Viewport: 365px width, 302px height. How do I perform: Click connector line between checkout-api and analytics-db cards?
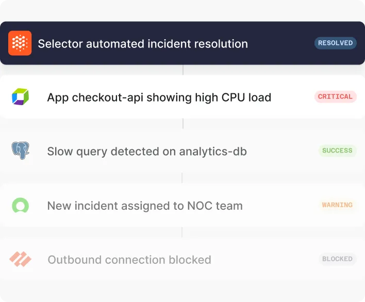183,124
